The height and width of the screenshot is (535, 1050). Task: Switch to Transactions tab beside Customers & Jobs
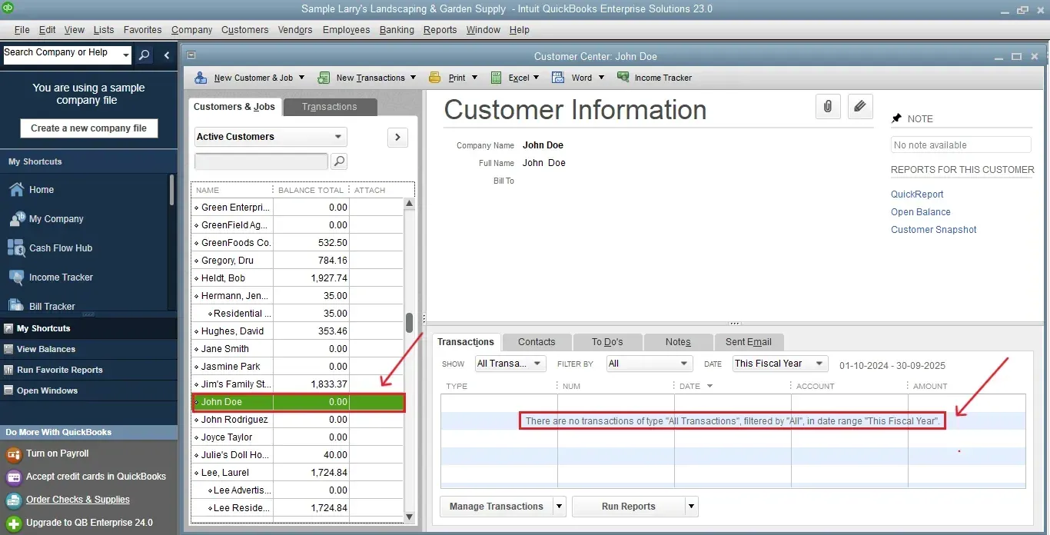pos(330,108)
